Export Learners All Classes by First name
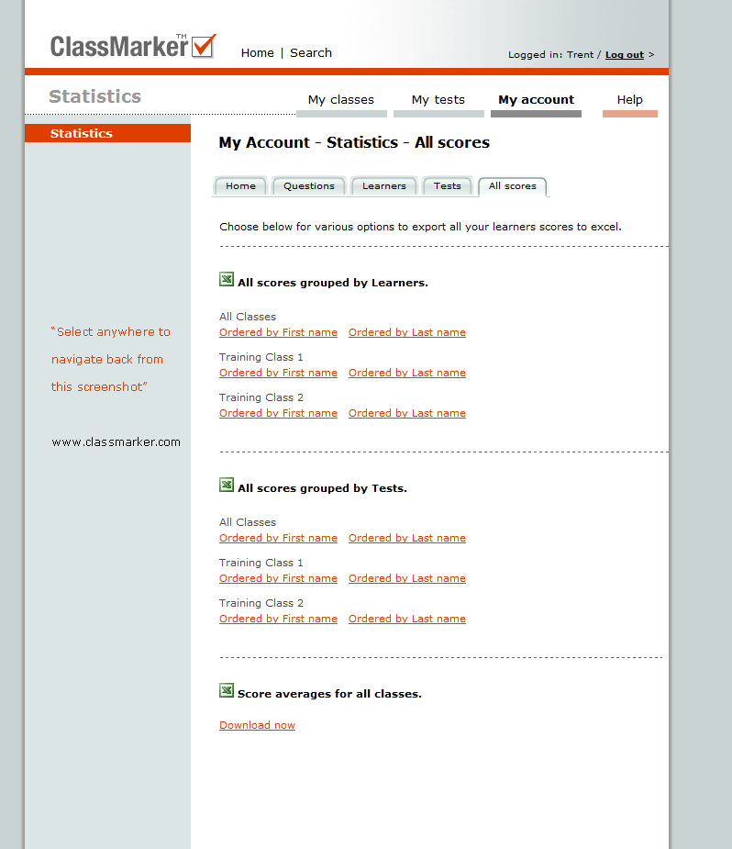This screenshot has height=849, width=732. click(278, 332)
